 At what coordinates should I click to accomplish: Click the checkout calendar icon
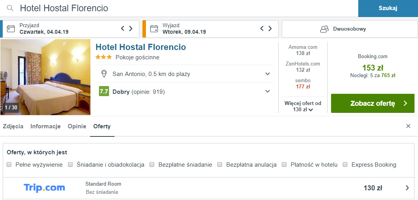[154, 29]
